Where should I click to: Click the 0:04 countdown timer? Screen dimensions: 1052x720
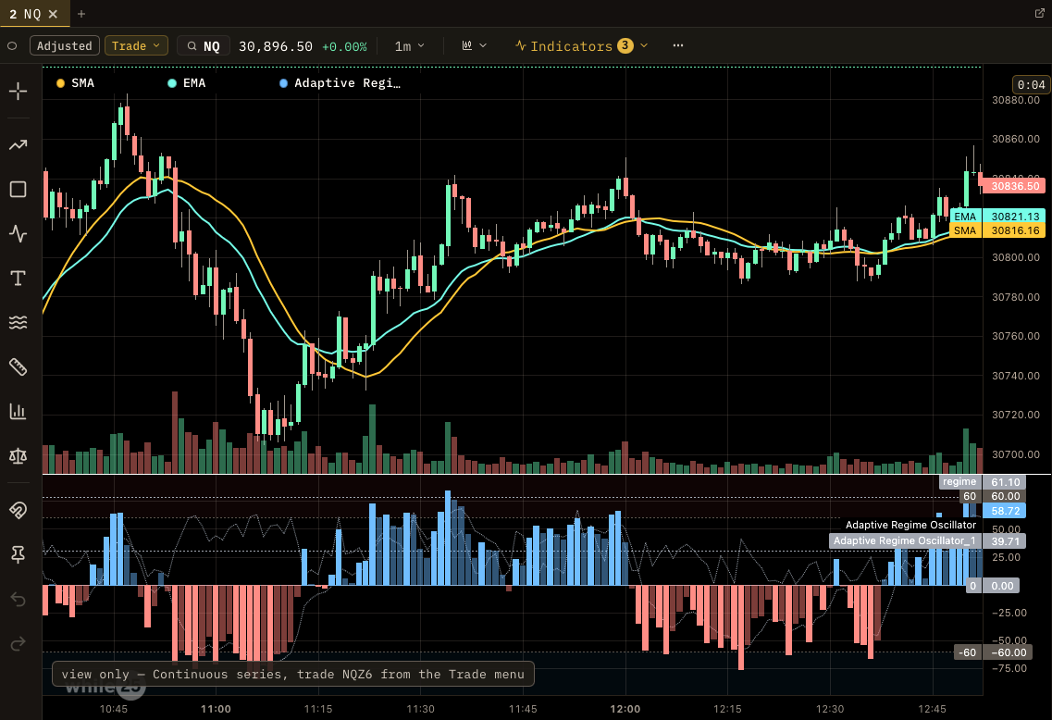(1031, 84)
